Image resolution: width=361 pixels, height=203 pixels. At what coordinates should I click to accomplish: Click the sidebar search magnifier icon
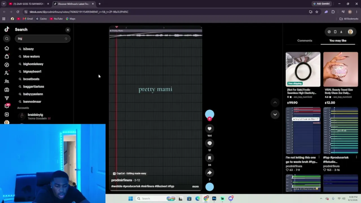coord(7,39)
